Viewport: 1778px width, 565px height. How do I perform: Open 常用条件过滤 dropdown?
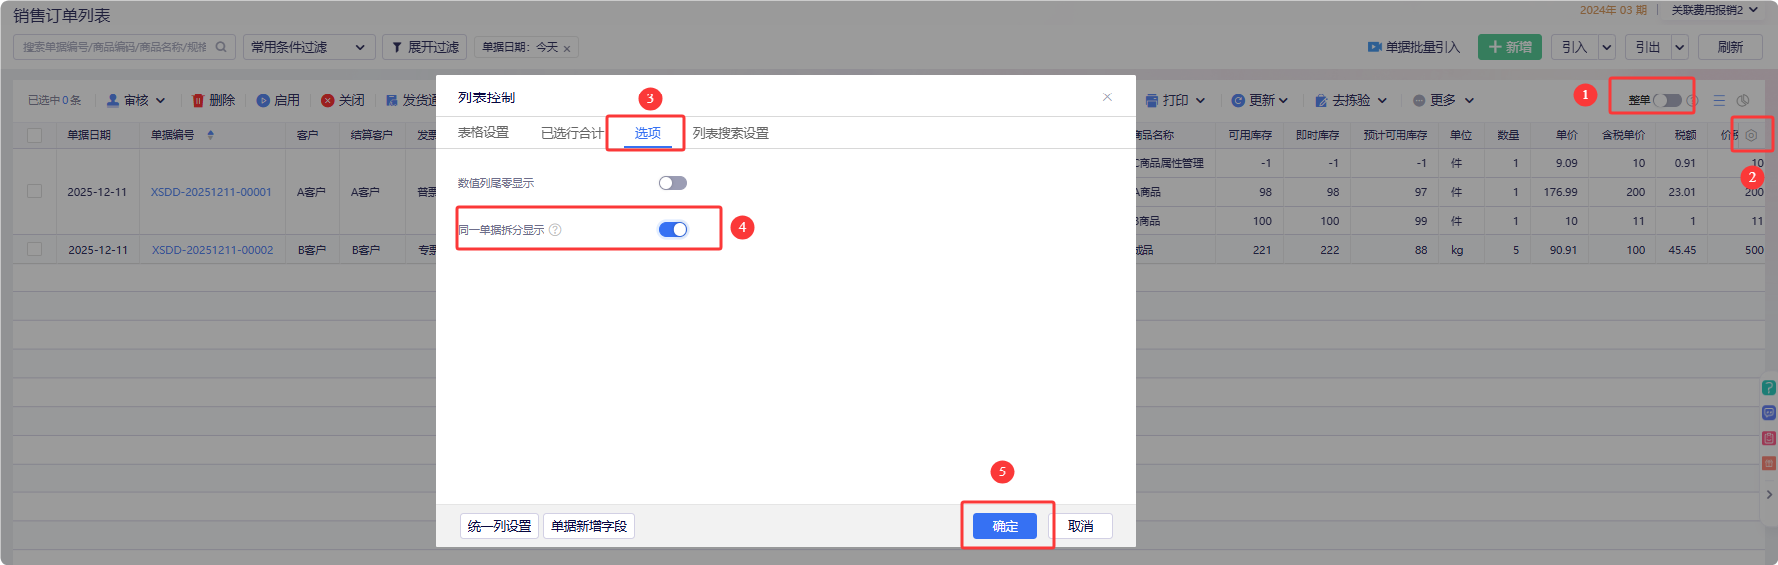(309, 47)
